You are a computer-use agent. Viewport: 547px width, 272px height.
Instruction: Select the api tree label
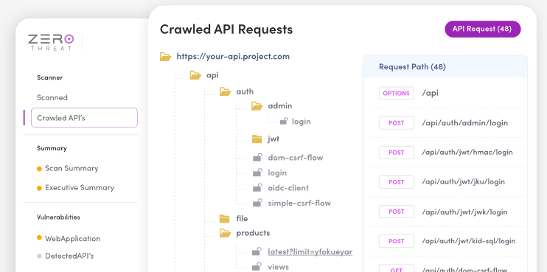click(x=212, y=75)
